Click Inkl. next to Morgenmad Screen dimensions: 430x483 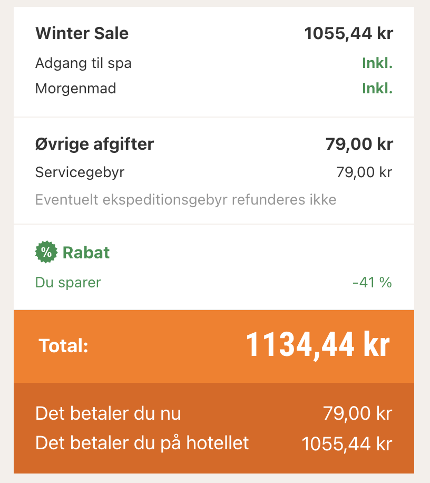pyautogui.click(x=377, y=88)
